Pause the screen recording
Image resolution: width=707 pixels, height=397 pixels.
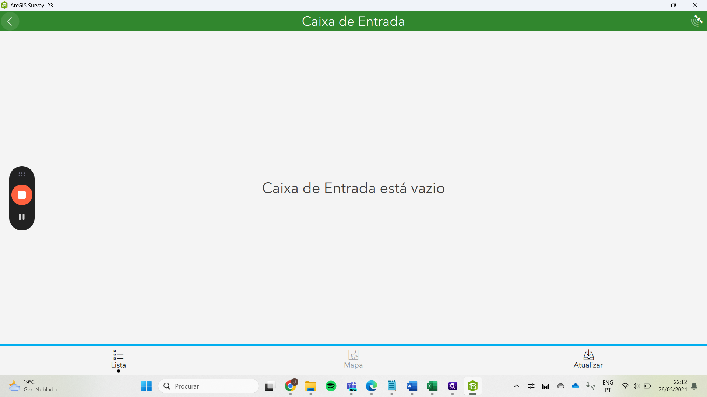(x=22, y=217)
